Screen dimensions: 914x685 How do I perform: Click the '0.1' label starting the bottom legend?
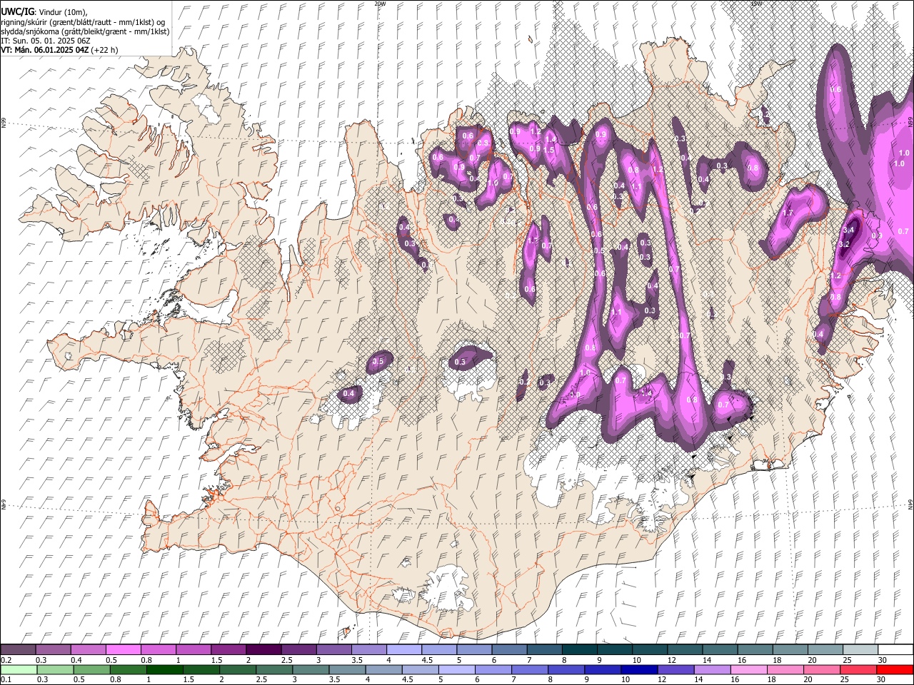(x=6, y=679)
